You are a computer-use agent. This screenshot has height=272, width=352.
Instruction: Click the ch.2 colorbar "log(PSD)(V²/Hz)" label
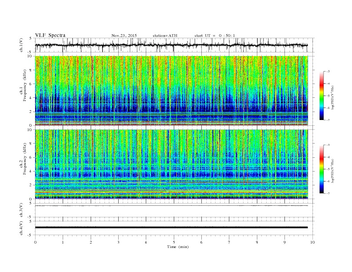[x=333, y=171]
